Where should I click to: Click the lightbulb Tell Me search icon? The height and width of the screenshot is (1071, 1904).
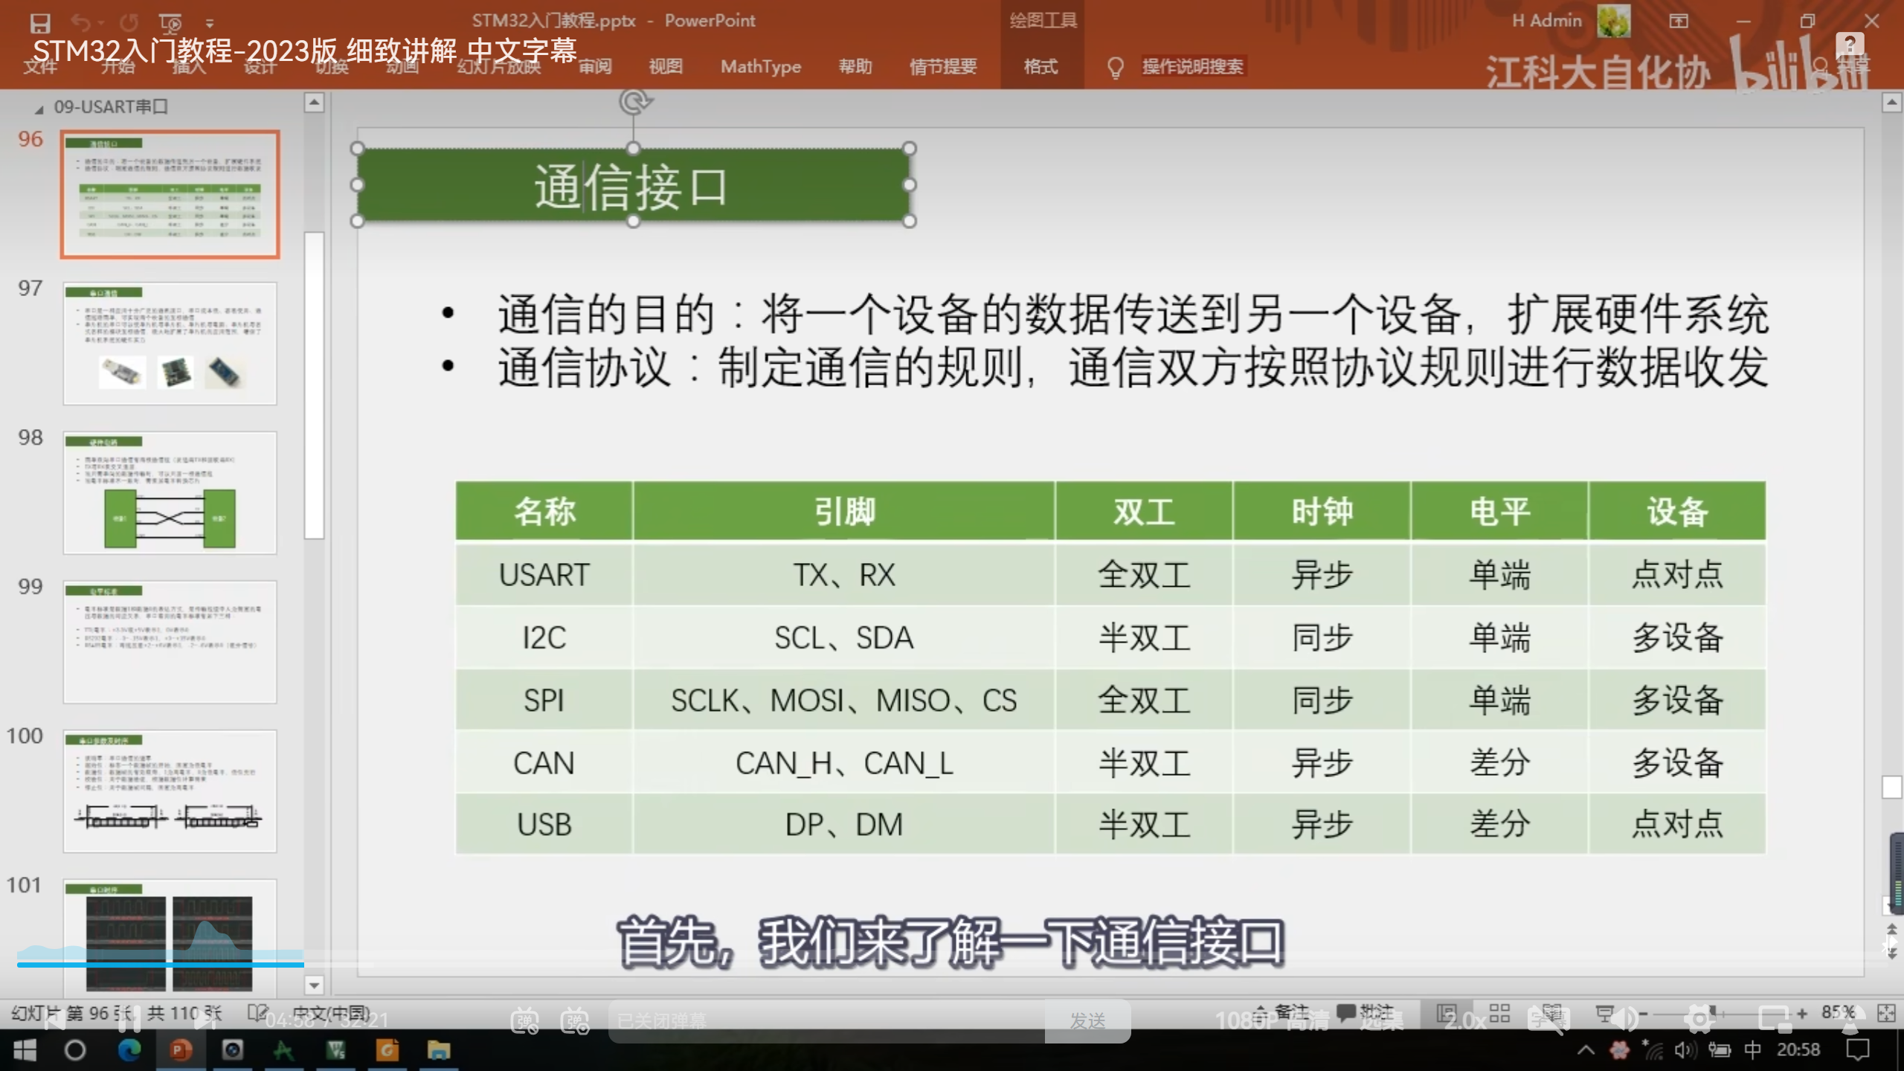[1115, 67]
